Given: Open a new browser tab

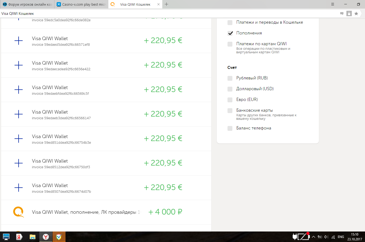Looking at the screenshot, I should click(167, 4).
